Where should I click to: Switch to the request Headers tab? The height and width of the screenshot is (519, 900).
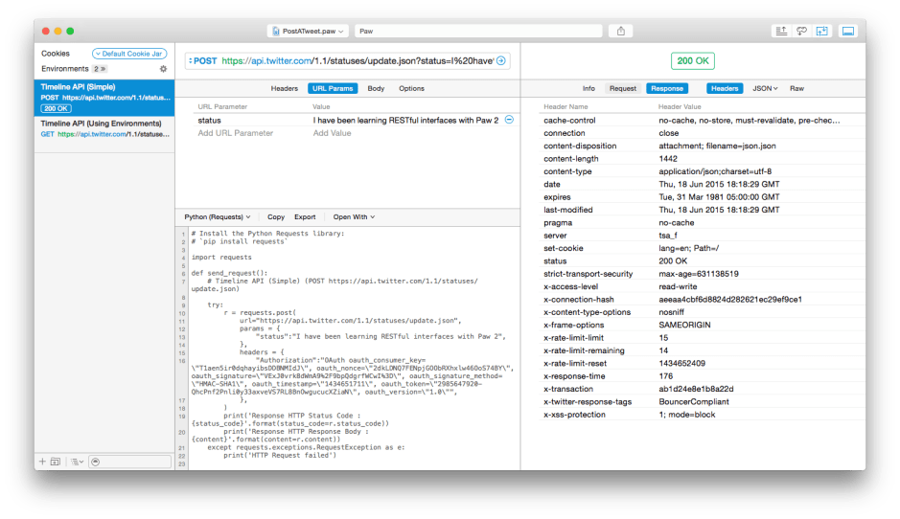pyautogui.click(x=284, y=88)
